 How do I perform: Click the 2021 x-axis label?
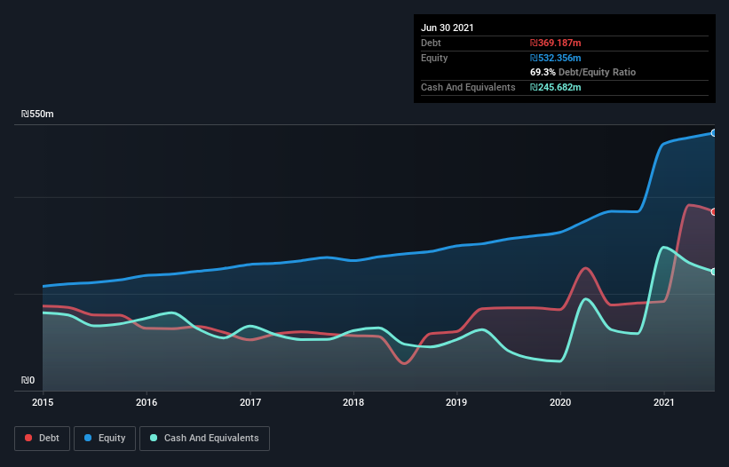[664, 402]
